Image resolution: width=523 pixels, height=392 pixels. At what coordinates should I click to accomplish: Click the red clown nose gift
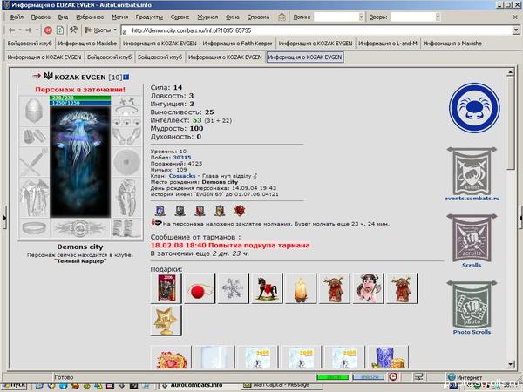click(200, 288)
